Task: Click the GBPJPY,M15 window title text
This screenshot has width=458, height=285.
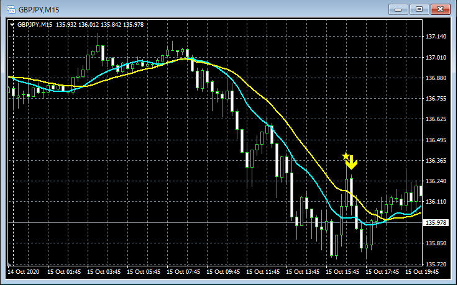Action: click(x=39, y=10)
